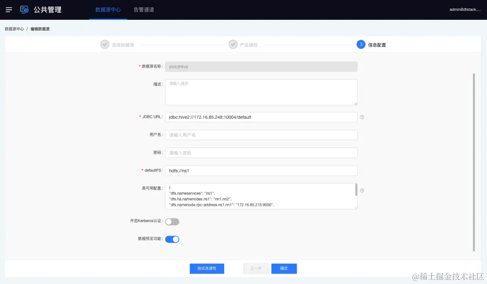Click the page vertical scrollbar
This screenshot has height=284, width=487.
tap(473, 162)
